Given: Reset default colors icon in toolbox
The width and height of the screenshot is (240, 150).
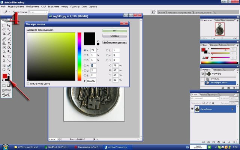Looking at the screenshot, I should point(3,80).
